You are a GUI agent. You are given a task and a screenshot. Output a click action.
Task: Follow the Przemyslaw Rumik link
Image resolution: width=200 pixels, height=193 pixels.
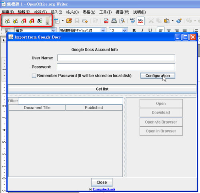coord(104,189)
